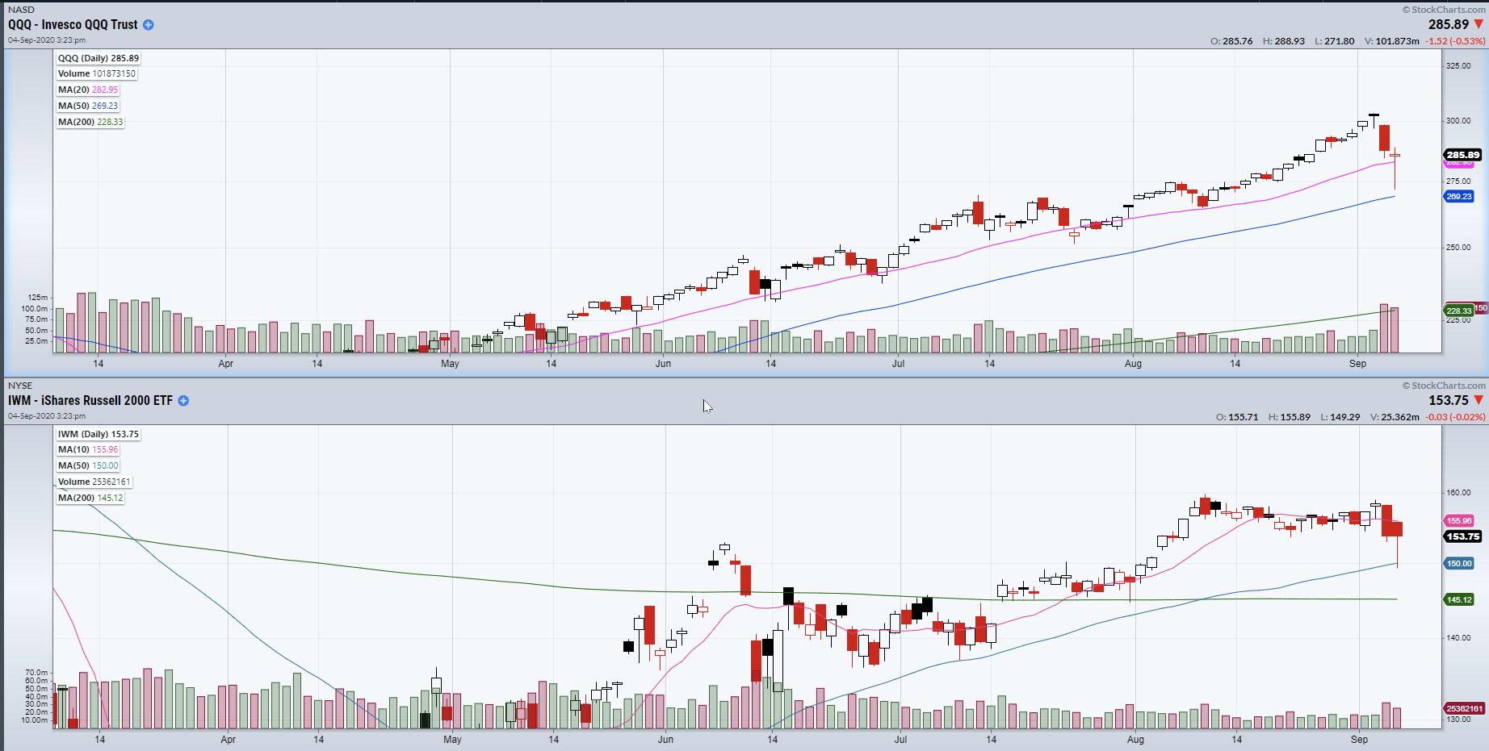Viewport: 1489px width, 751px height.
Task: Click the May label on IWM date axis
Action: (452, 740)
